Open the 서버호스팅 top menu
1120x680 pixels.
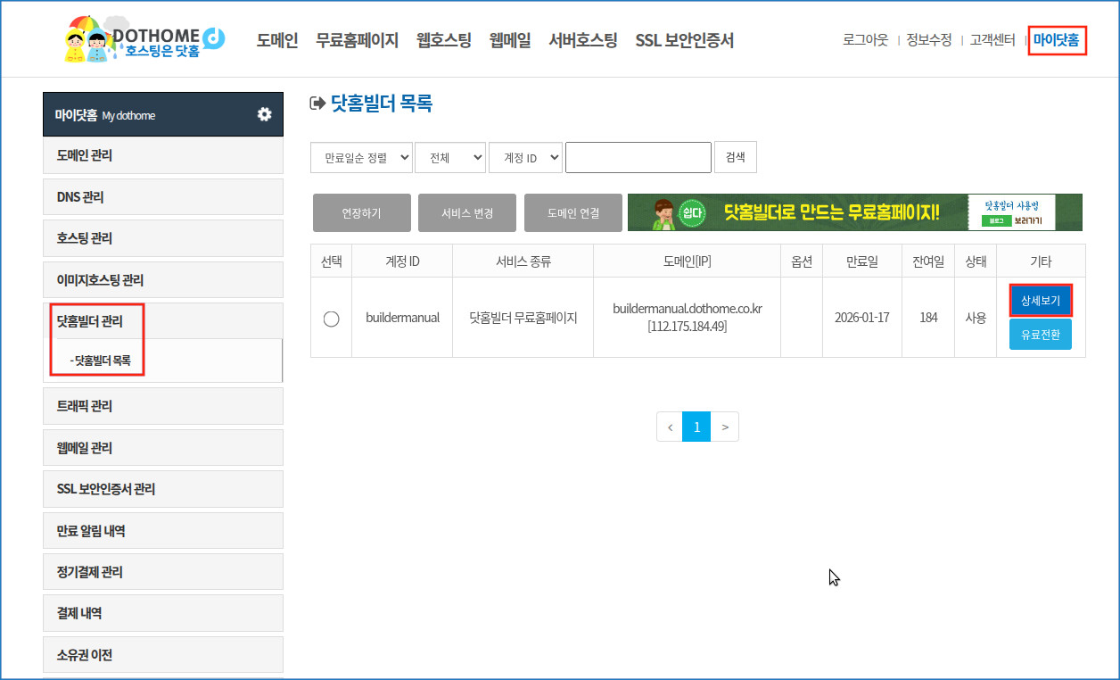pos(583,40)
